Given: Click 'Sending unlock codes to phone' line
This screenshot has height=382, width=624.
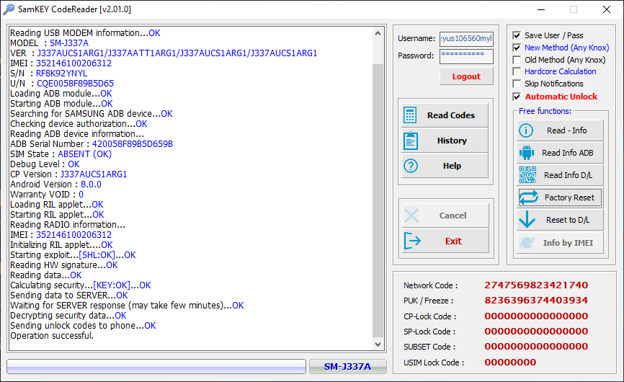Looking at the screenshot, I should pyautogui.click(x=83, y=326).
